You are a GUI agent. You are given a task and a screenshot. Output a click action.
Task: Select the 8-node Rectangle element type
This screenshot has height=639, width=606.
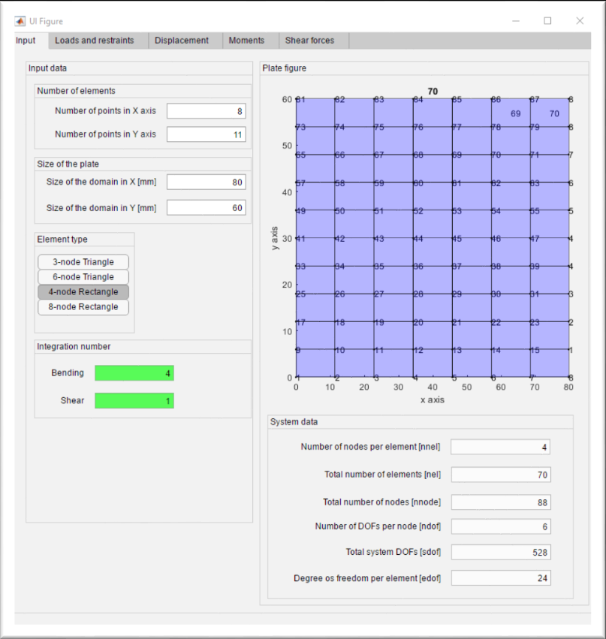tap(83, 306)
